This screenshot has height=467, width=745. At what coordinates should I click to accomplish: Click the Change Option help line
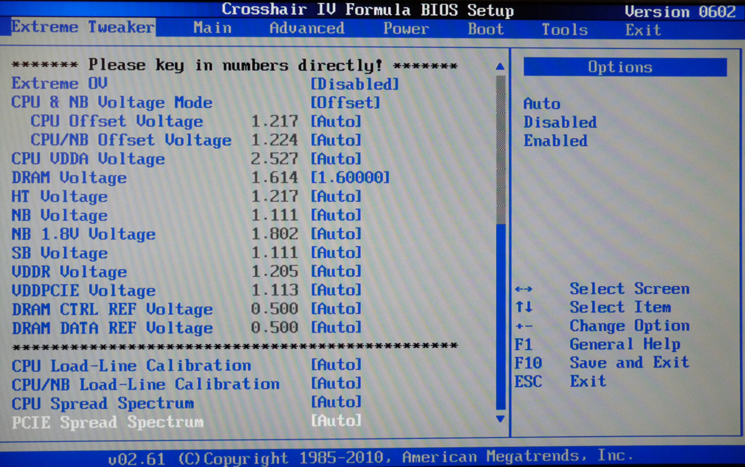602,326
